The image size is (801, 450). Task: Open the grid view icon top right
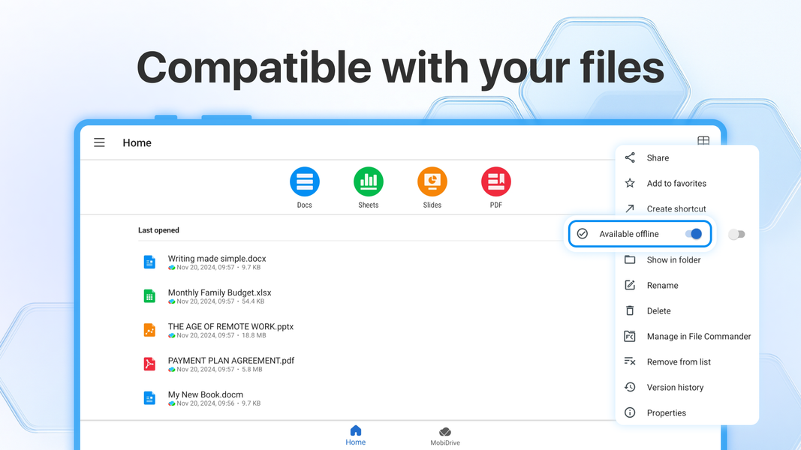(x=703, y=141)
